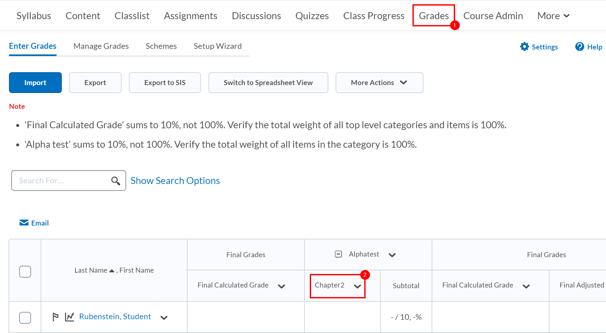Check the checkbox for Rubenstein, Student
Viewport: 606px width, 333px height.
click(x=25, y=318)
